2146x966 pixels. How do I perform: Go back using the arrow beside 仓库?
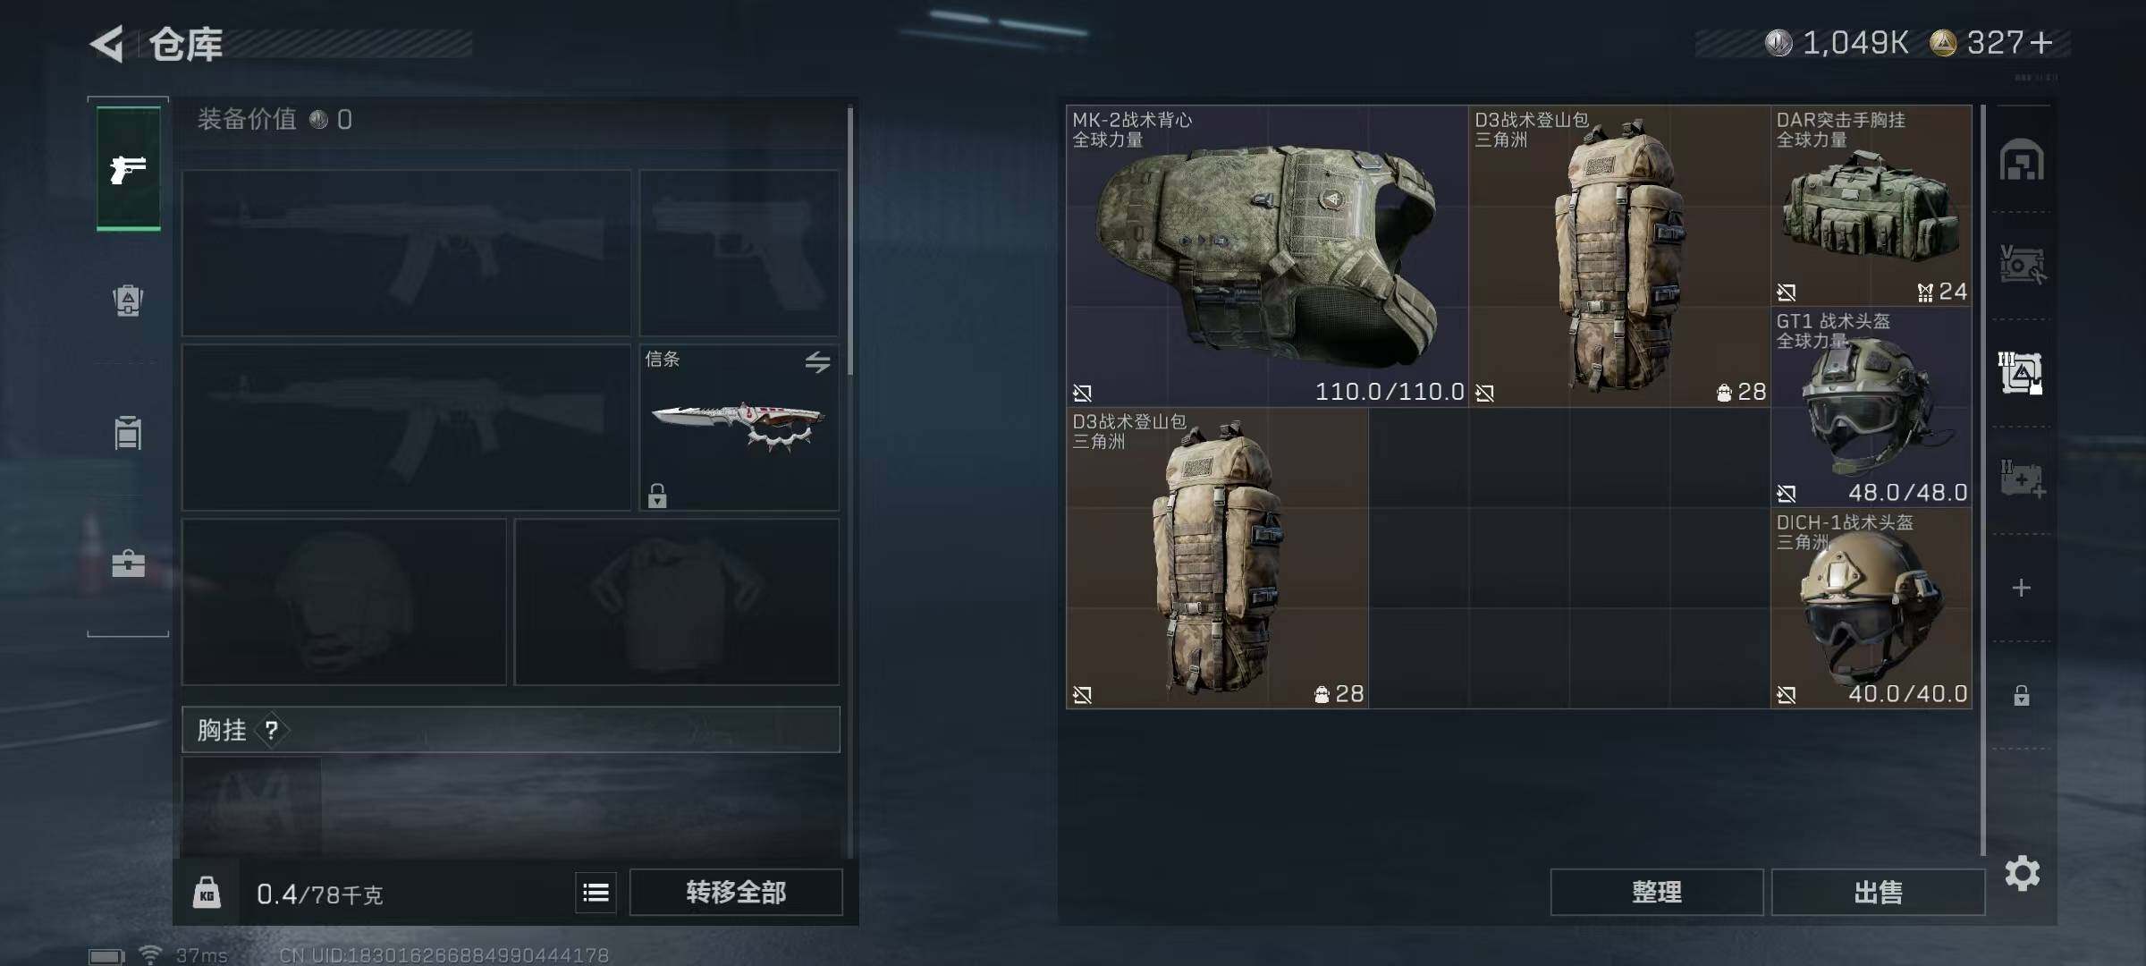107,44
